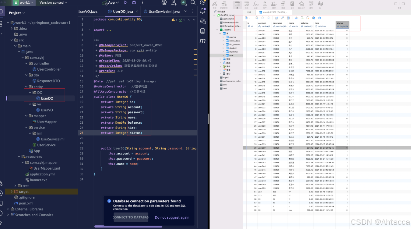Screen dimensions: 411x229
Task: Click the grid view icon in table toolbar
Action: (288, 18)
